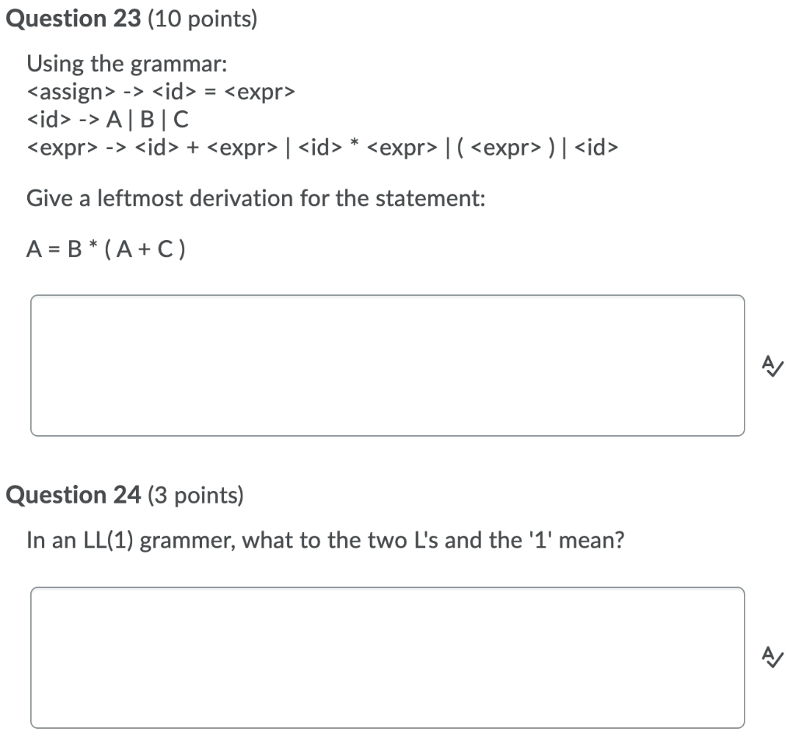The image size is (796, 742).
Task: Select the grammar rule '<assign> -> <id> = <expr>'
Action: click(x=161, y=92)
